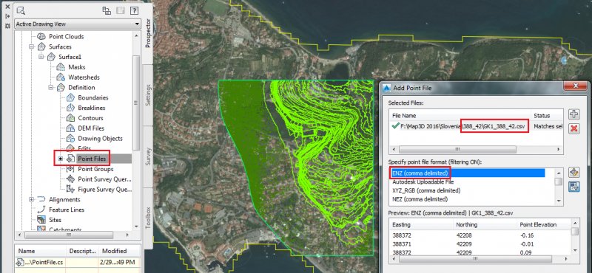Click the Watersheds node icon

coord(61,77)
